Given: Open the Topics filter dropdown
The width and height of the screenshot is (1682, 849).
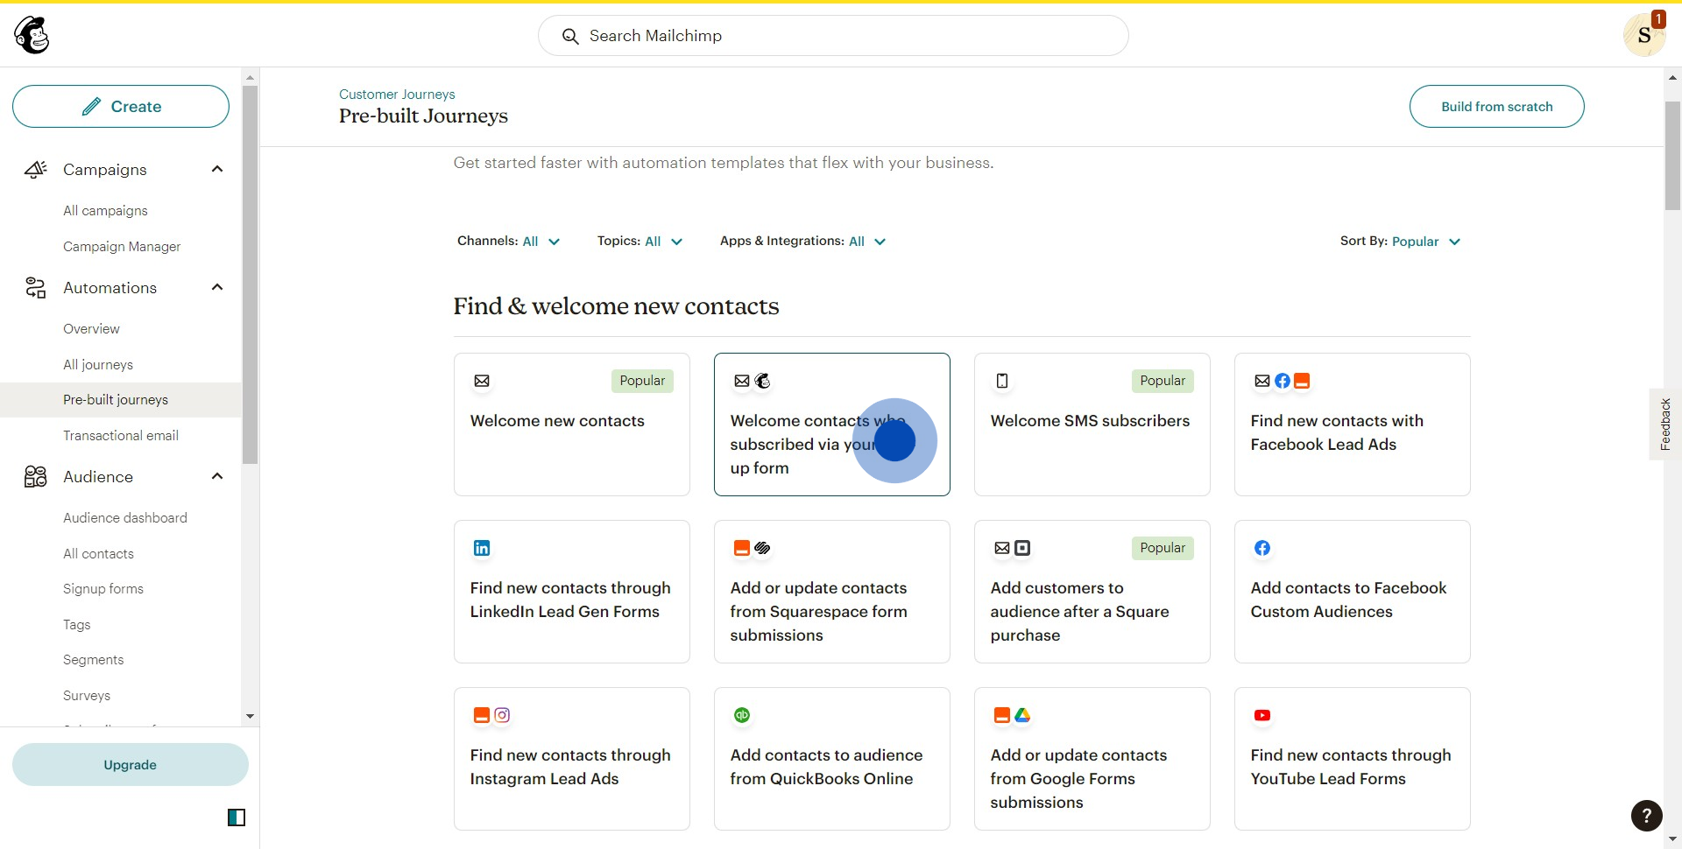Looking at the screenshot, I should [640, 242].
